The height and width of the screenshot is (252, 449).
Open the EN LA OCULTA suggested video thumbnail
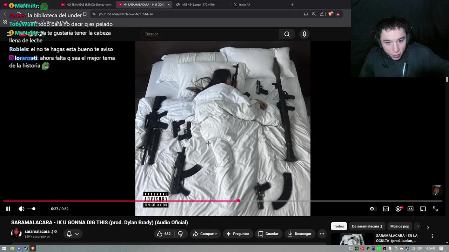pos(352,239)
